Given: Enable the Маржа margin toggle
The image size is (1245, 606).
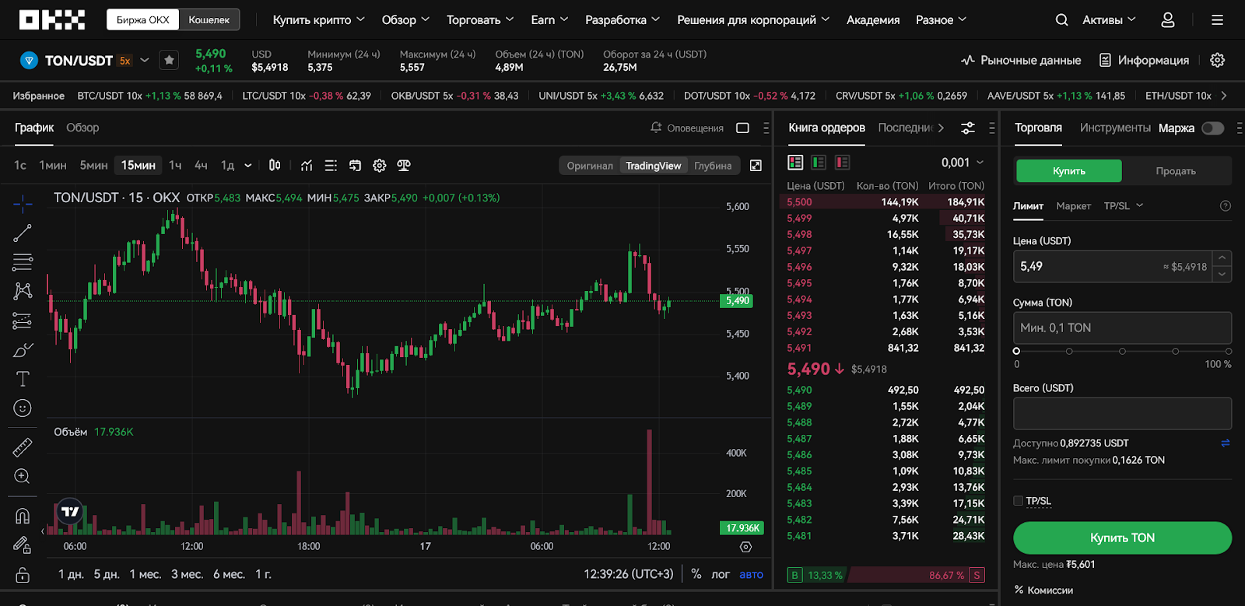Looking at the screenshot, I should point(1212,128).
